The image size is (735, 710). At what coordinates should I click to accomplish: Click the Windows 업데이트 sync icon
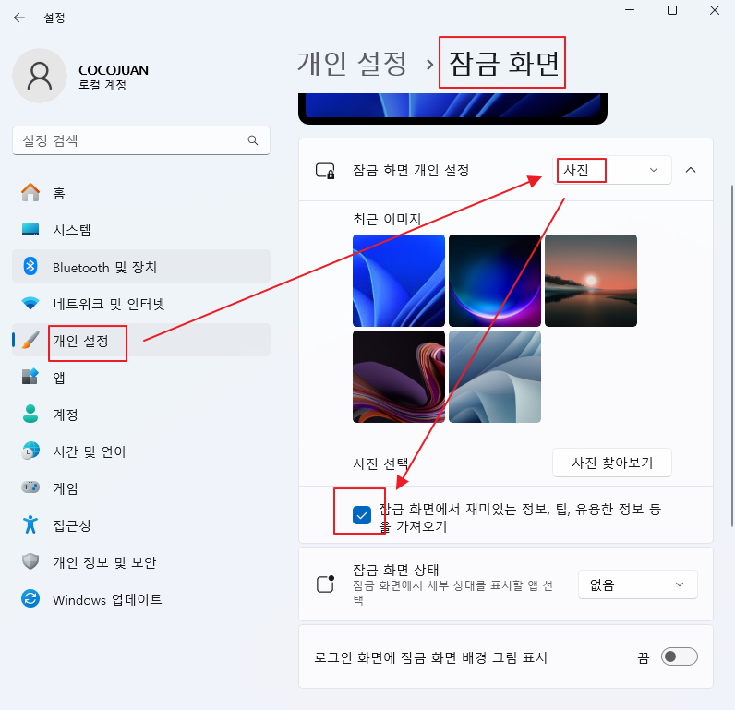[30, 598]
